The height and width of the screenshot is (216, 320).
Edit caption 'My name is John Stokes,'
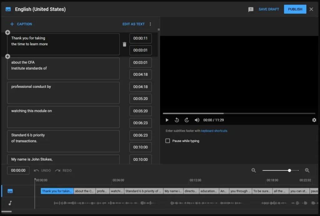[63, 159]
